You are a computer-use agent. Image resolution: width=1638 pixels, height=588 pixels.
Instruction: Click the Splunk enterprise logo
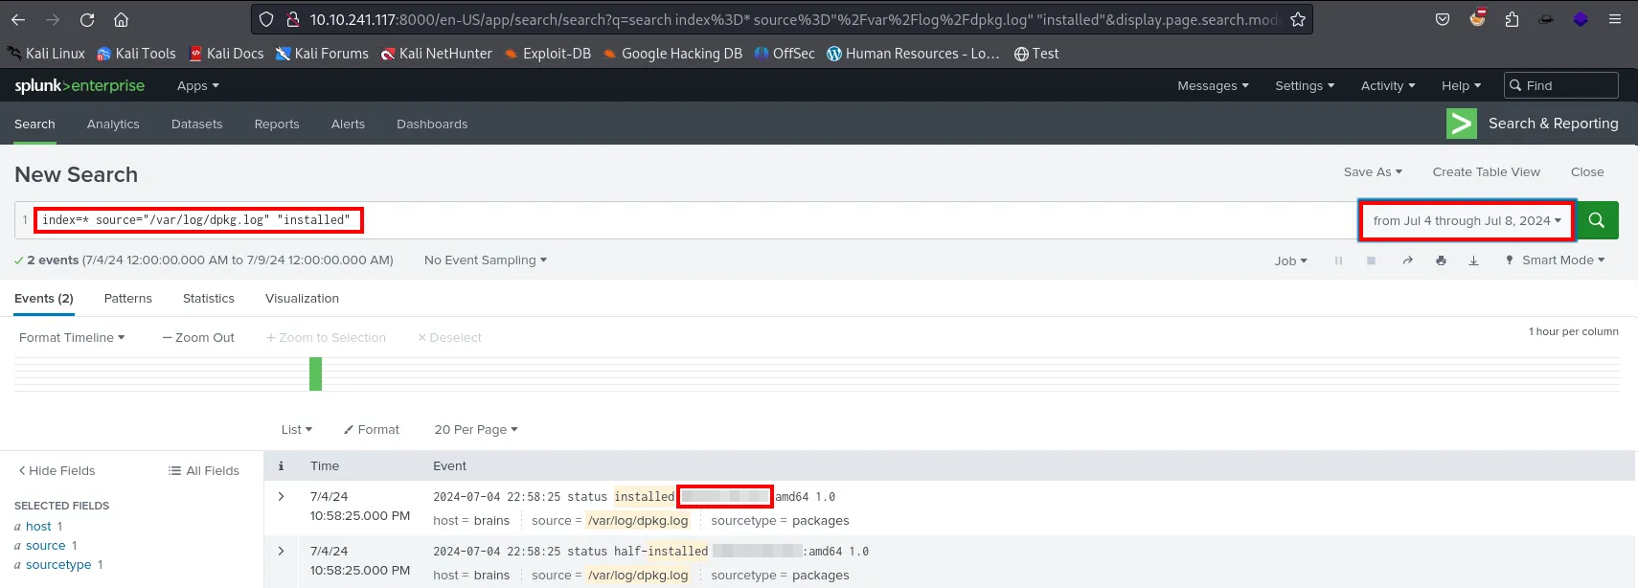tap(80, 86)
